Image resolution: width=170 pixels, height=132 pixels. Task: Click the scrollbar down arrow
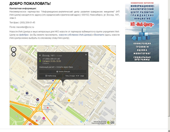coord(169,131)
